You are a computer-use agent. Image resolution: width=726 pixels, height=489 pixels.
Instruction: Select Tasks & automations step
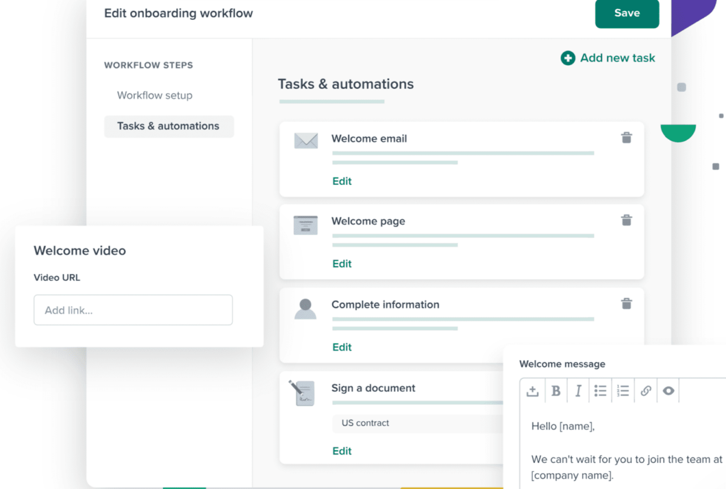click(x=169, y=126)
